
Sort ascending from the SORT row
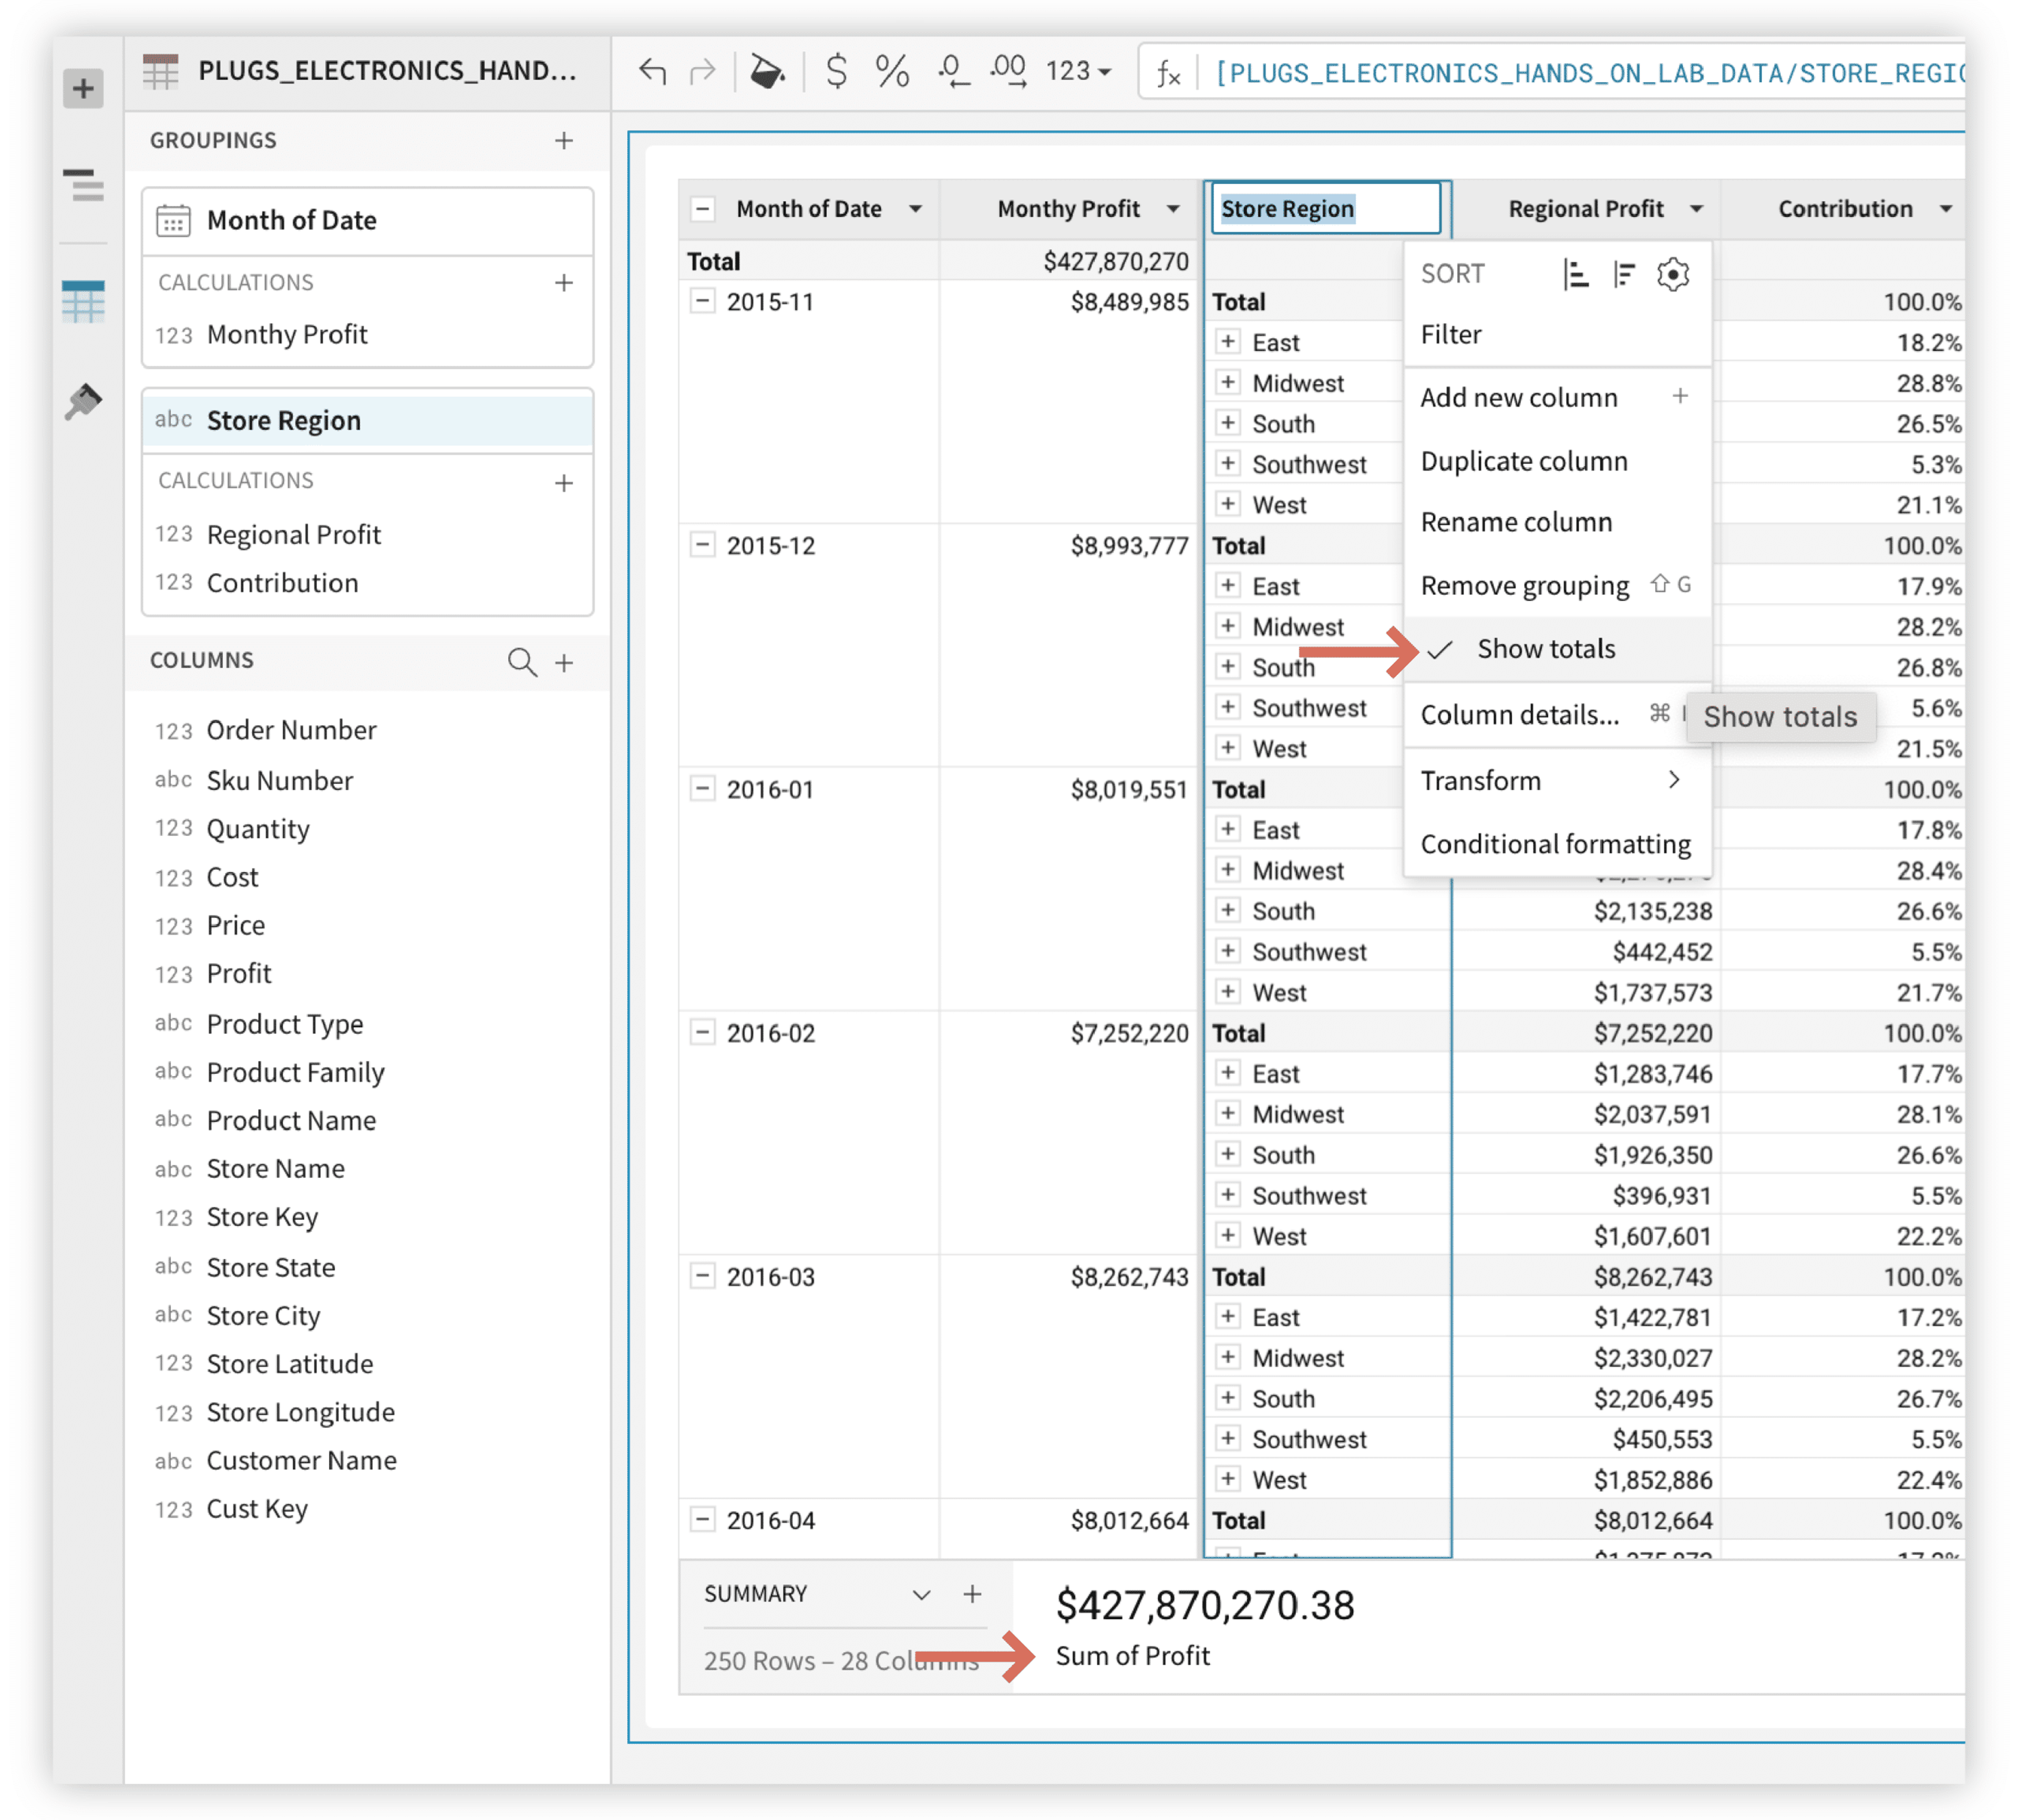(1575, 274)
